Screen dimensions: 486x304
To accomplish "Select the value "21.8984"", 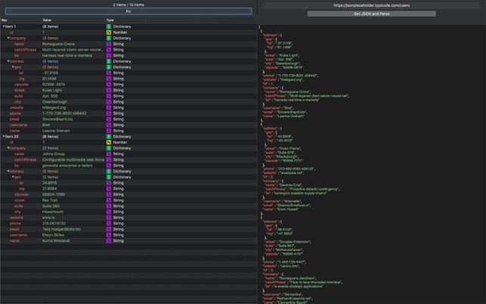I will click(x=49, y=188).
